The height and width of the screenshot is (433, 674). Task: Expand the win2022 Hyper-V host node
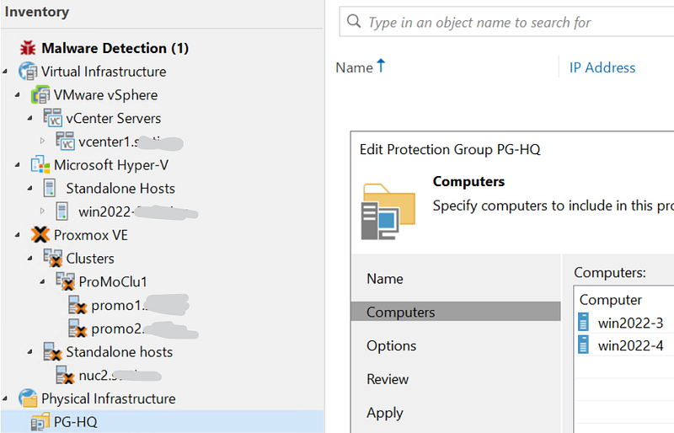pyautogui.click(x=43, y=211)
